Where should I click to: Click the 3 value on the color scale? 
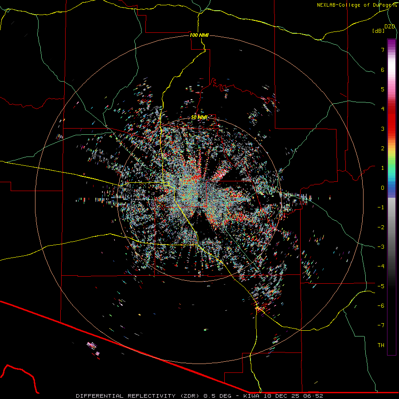[x=383, y=129]
